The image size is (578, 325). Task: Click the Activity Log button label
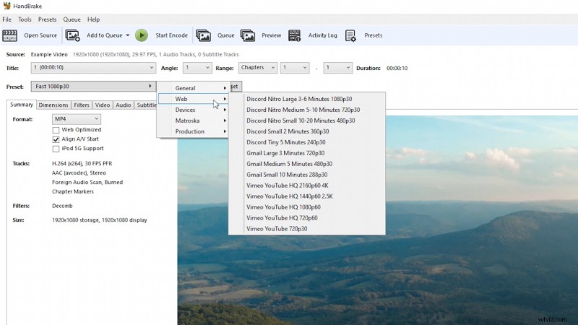coord(322,35)
